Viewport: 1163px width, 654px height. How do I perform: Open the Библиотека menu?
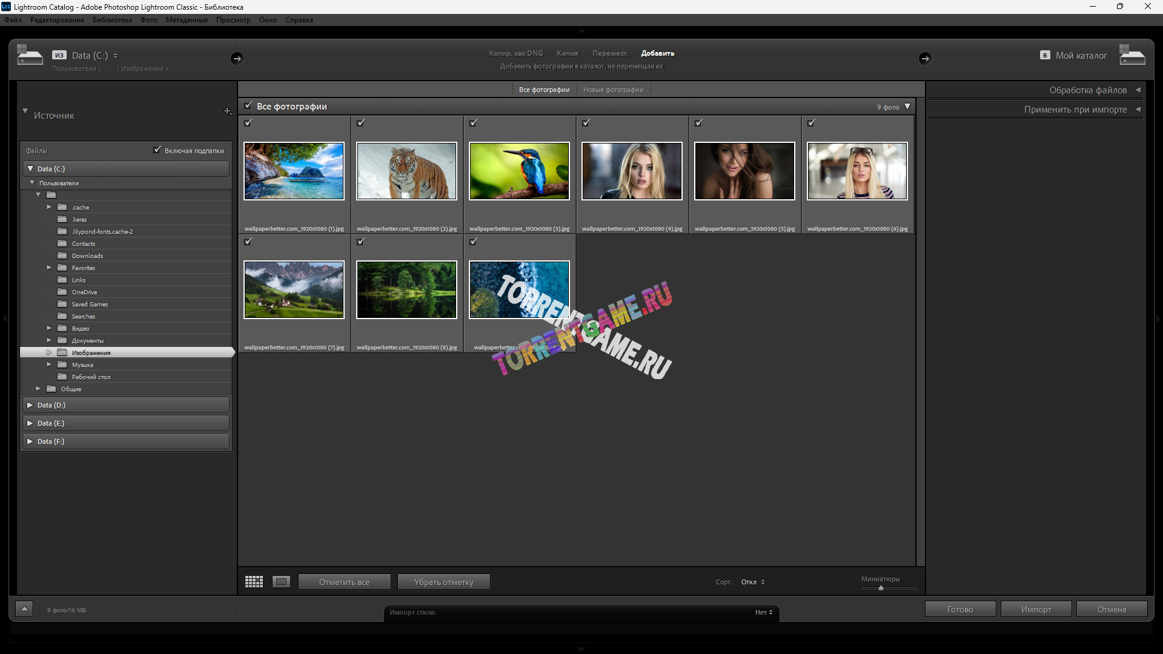112,20
